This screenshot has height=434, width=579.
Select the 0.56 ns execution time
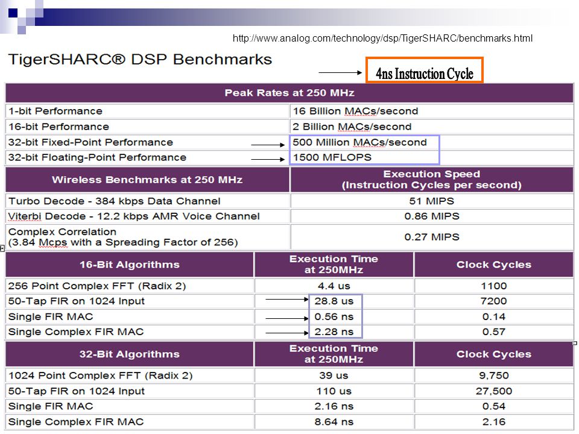(x=334, y=316)
